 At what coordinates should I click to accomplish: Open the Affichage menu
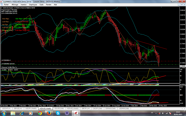(x=15, y=5)
